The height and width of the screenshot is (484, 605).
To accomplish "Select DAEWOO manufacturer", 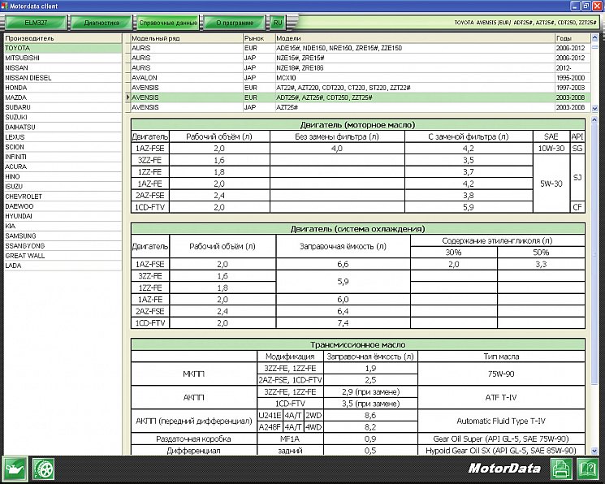I will pyautogui.click(x=63, y=206).
